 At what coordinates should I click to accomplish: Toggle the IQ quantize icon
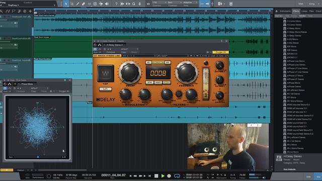(148, 4)
